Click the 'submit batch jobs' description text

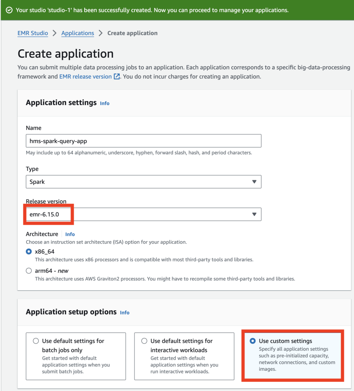[76, 365]
